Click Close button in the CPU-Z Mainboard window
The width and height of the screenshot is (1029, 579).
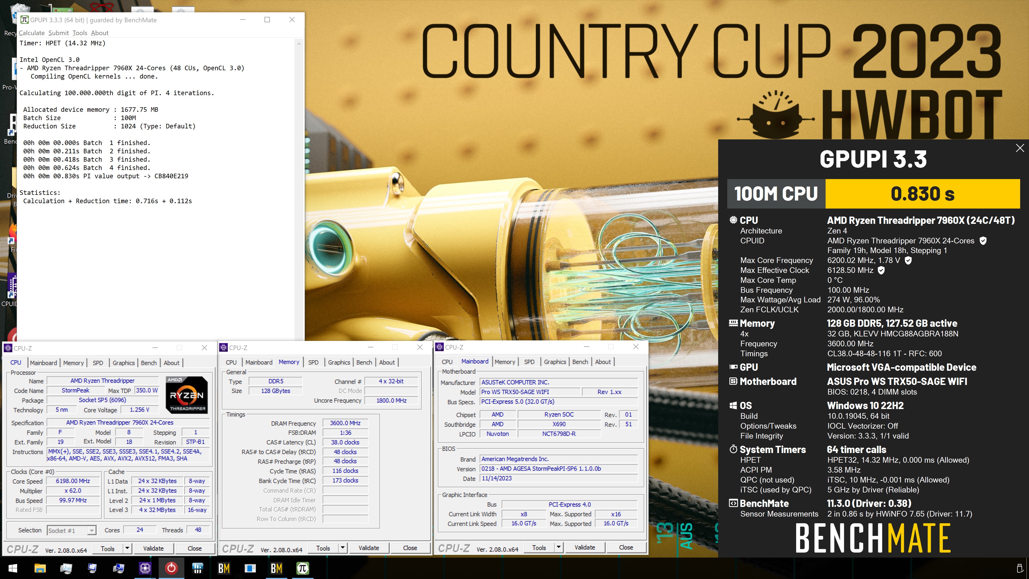[626, 547]
